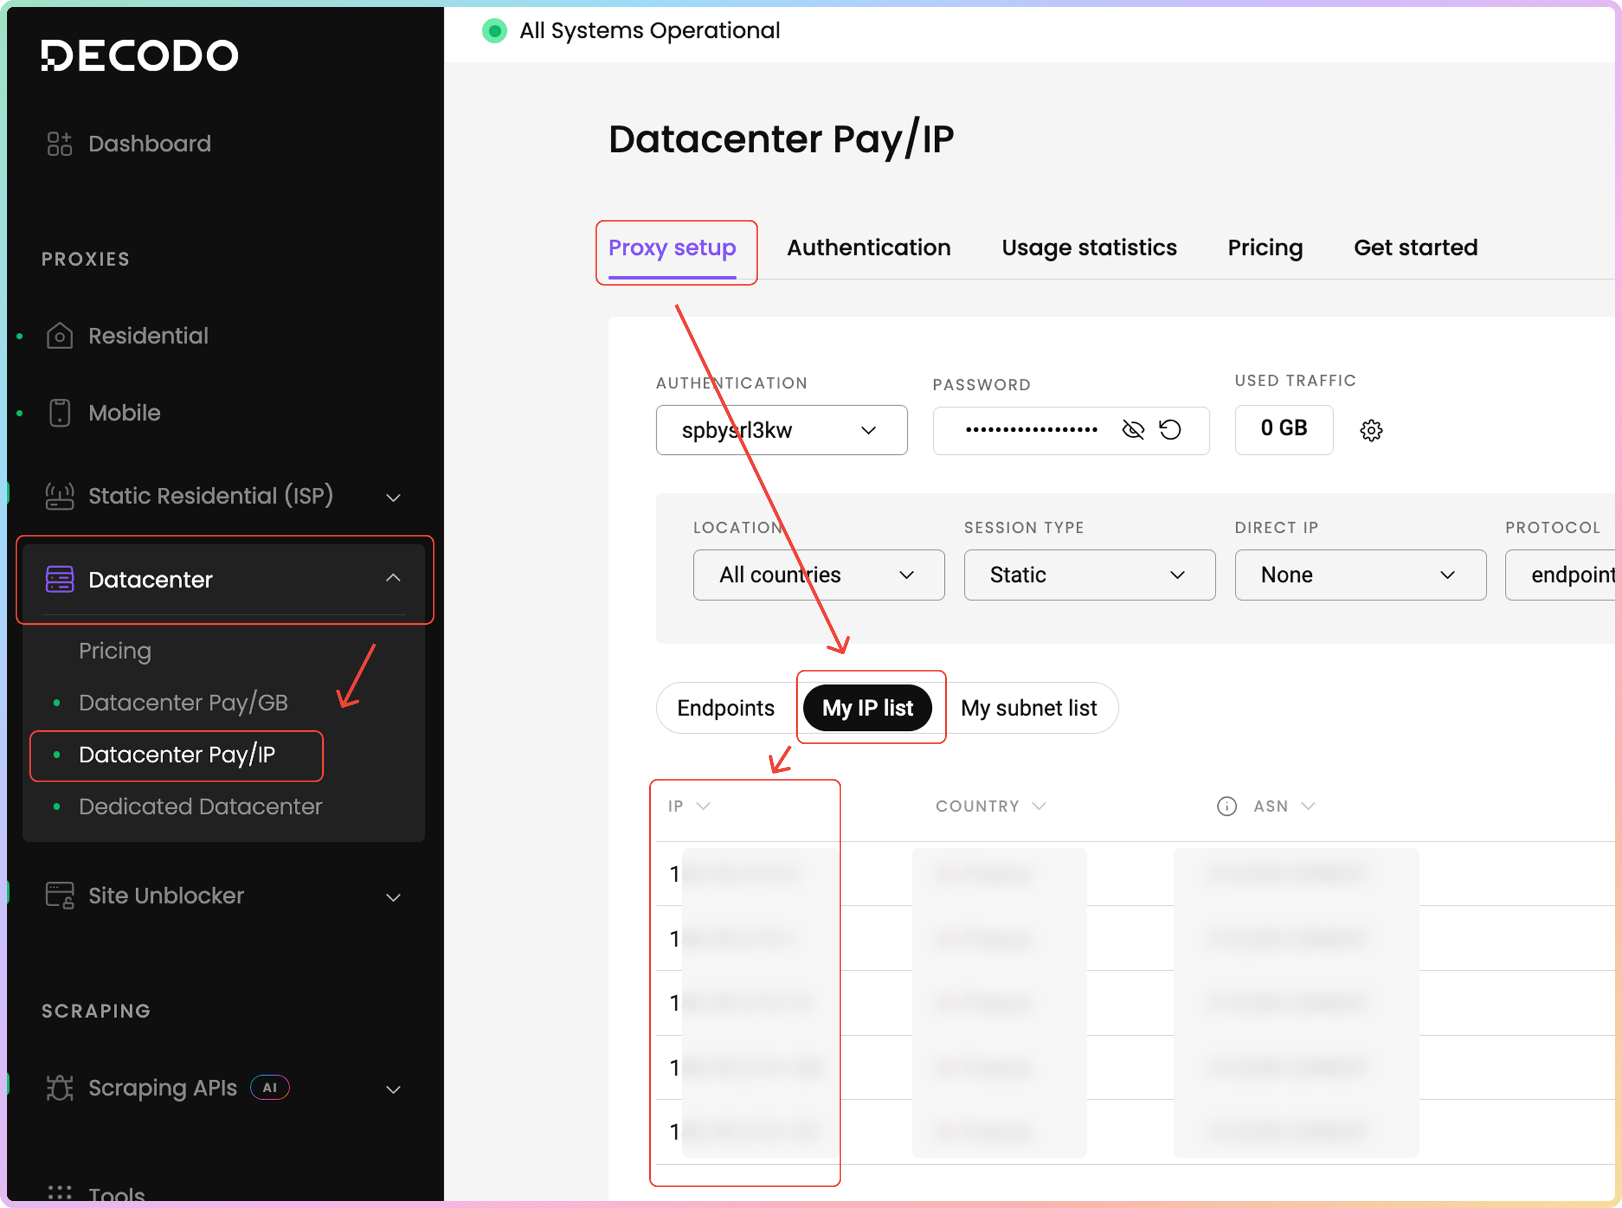Image resolution: width=1622 pixels, height=1208 pixels.
Task: Open traffic settings gear icon
Action: 1371,430
